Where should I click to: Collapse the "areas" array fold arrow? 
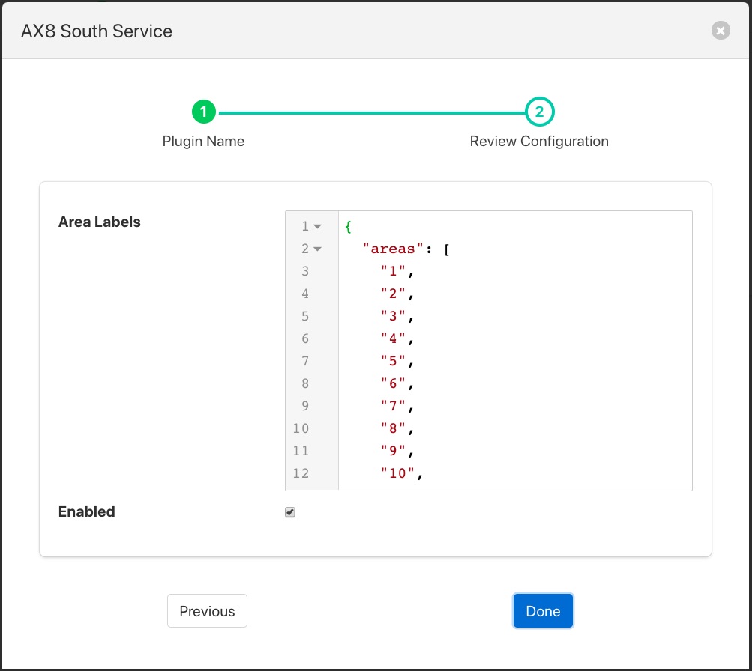point(318,249)
